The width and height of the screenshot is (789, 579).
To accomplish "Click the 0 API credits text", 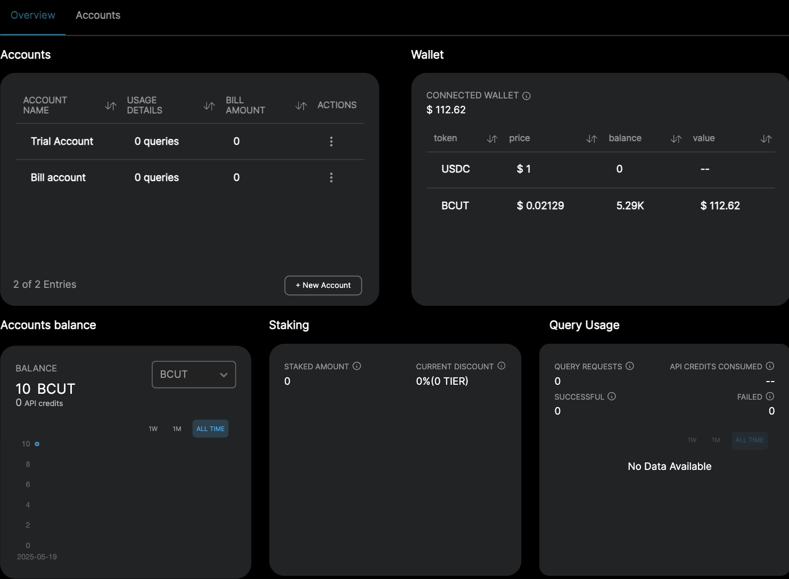I will (x=39, y=403).
